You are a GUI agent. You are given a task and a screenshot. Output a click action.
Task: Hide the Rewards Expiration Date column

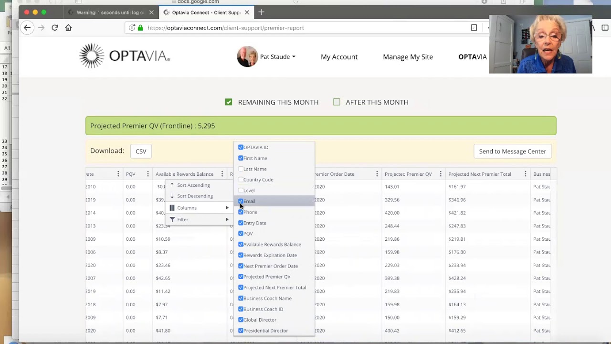[x=241, y=255]
